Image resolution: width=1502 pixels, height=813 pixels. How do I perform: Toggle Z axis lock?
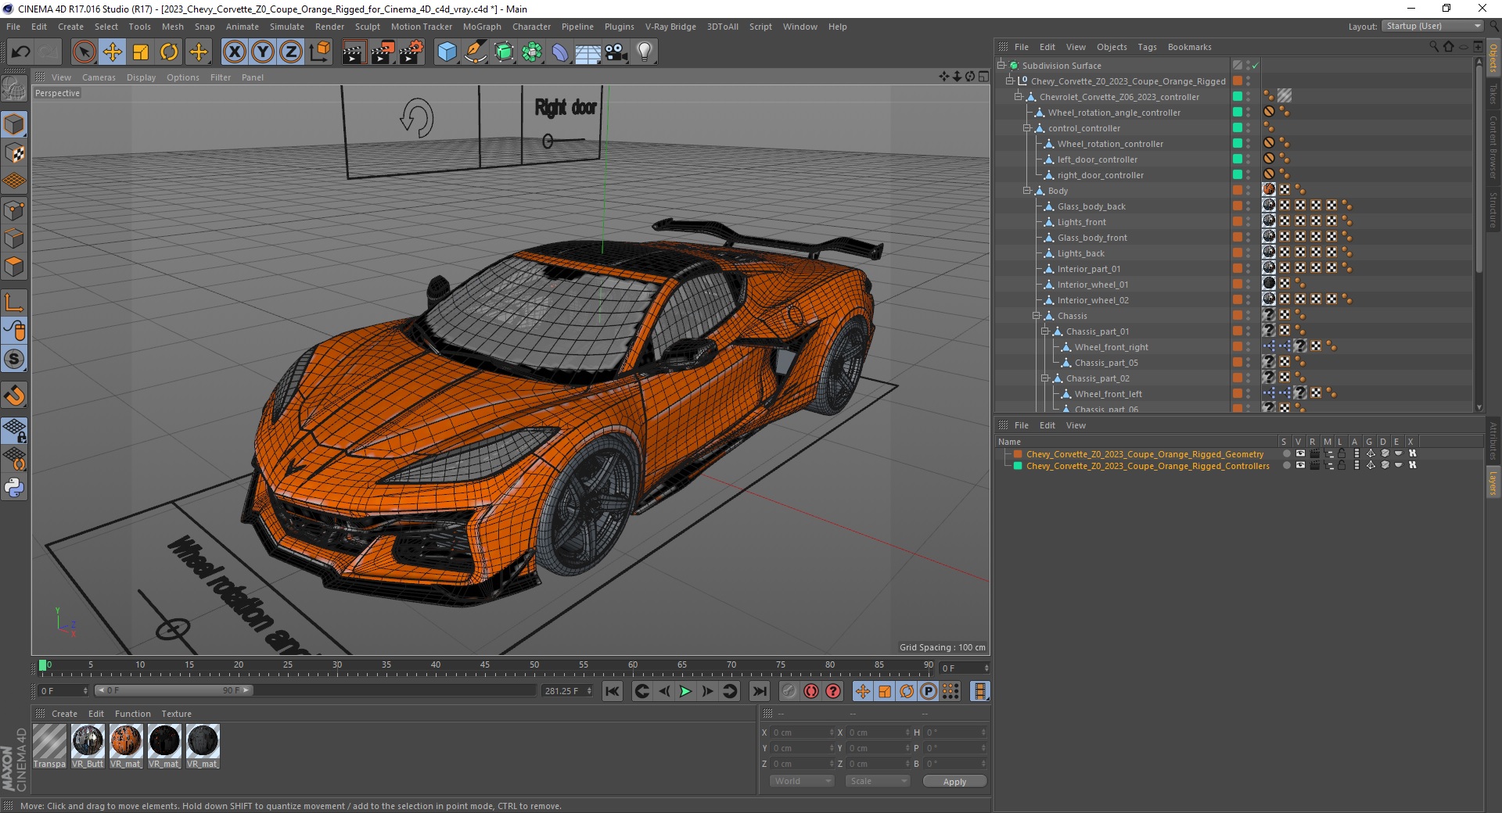(x=291, y=52)
